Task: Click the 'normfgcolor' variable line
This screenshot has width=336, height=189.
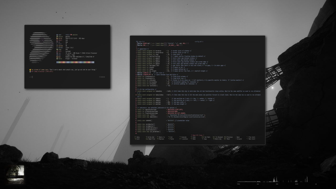Action: pos(156,124)
